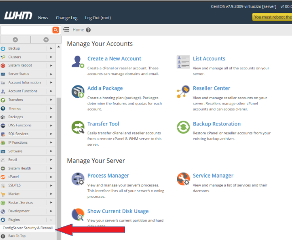Click the sidebar scrollbar up arrow
The height and width of the screenshot is (241, 292).
(58, 47)
